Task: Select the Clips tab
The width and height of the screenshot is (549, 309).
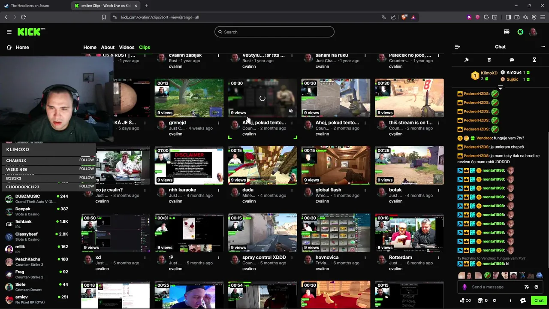Action: point(145,47)
